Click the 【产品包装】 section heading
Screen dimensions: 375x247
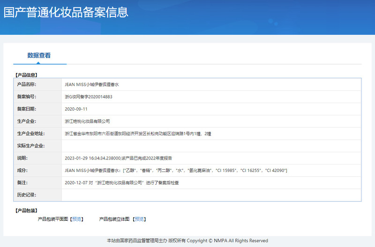[x=27, y=210]
